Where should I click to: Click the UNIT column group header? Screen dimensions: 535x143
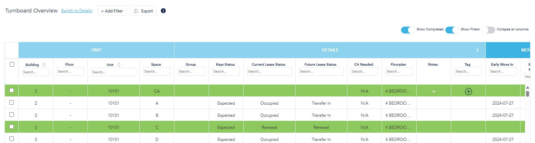coord(96,50)
